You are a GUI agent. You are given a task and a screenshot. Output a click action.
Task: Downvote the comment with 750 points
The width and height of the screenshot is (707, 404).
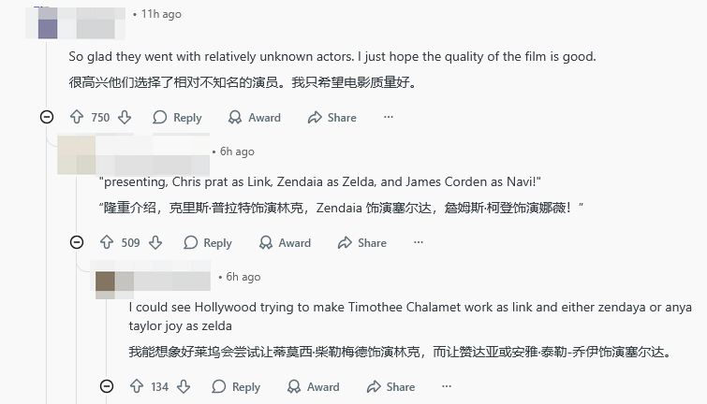point(125,118)
